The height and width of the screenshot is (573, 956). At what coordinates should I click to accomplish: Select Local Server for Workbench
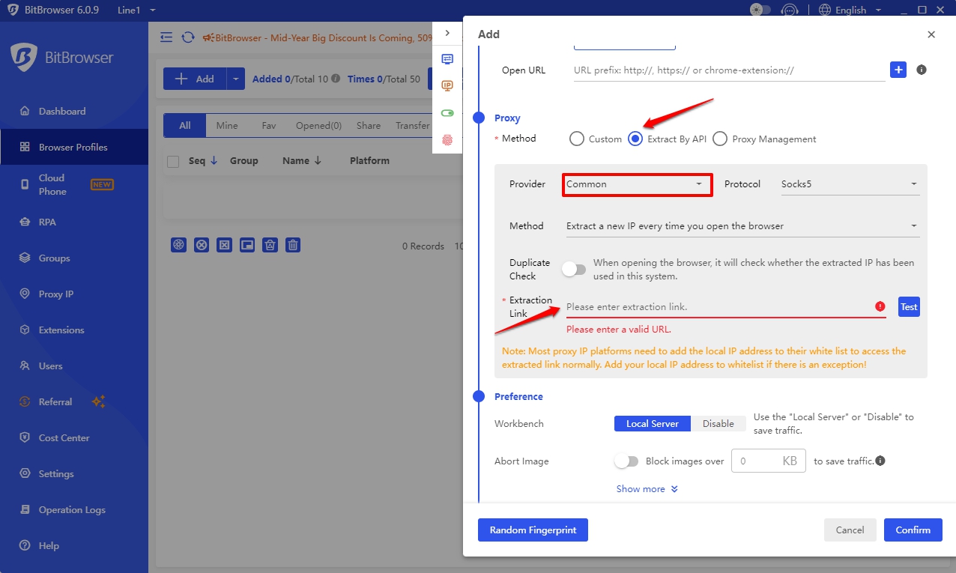point(653,424)
